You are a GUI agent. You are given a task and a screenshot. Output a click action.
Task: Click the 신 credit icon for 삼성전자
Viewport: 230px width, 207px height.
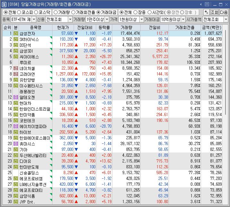pos(16,34)
